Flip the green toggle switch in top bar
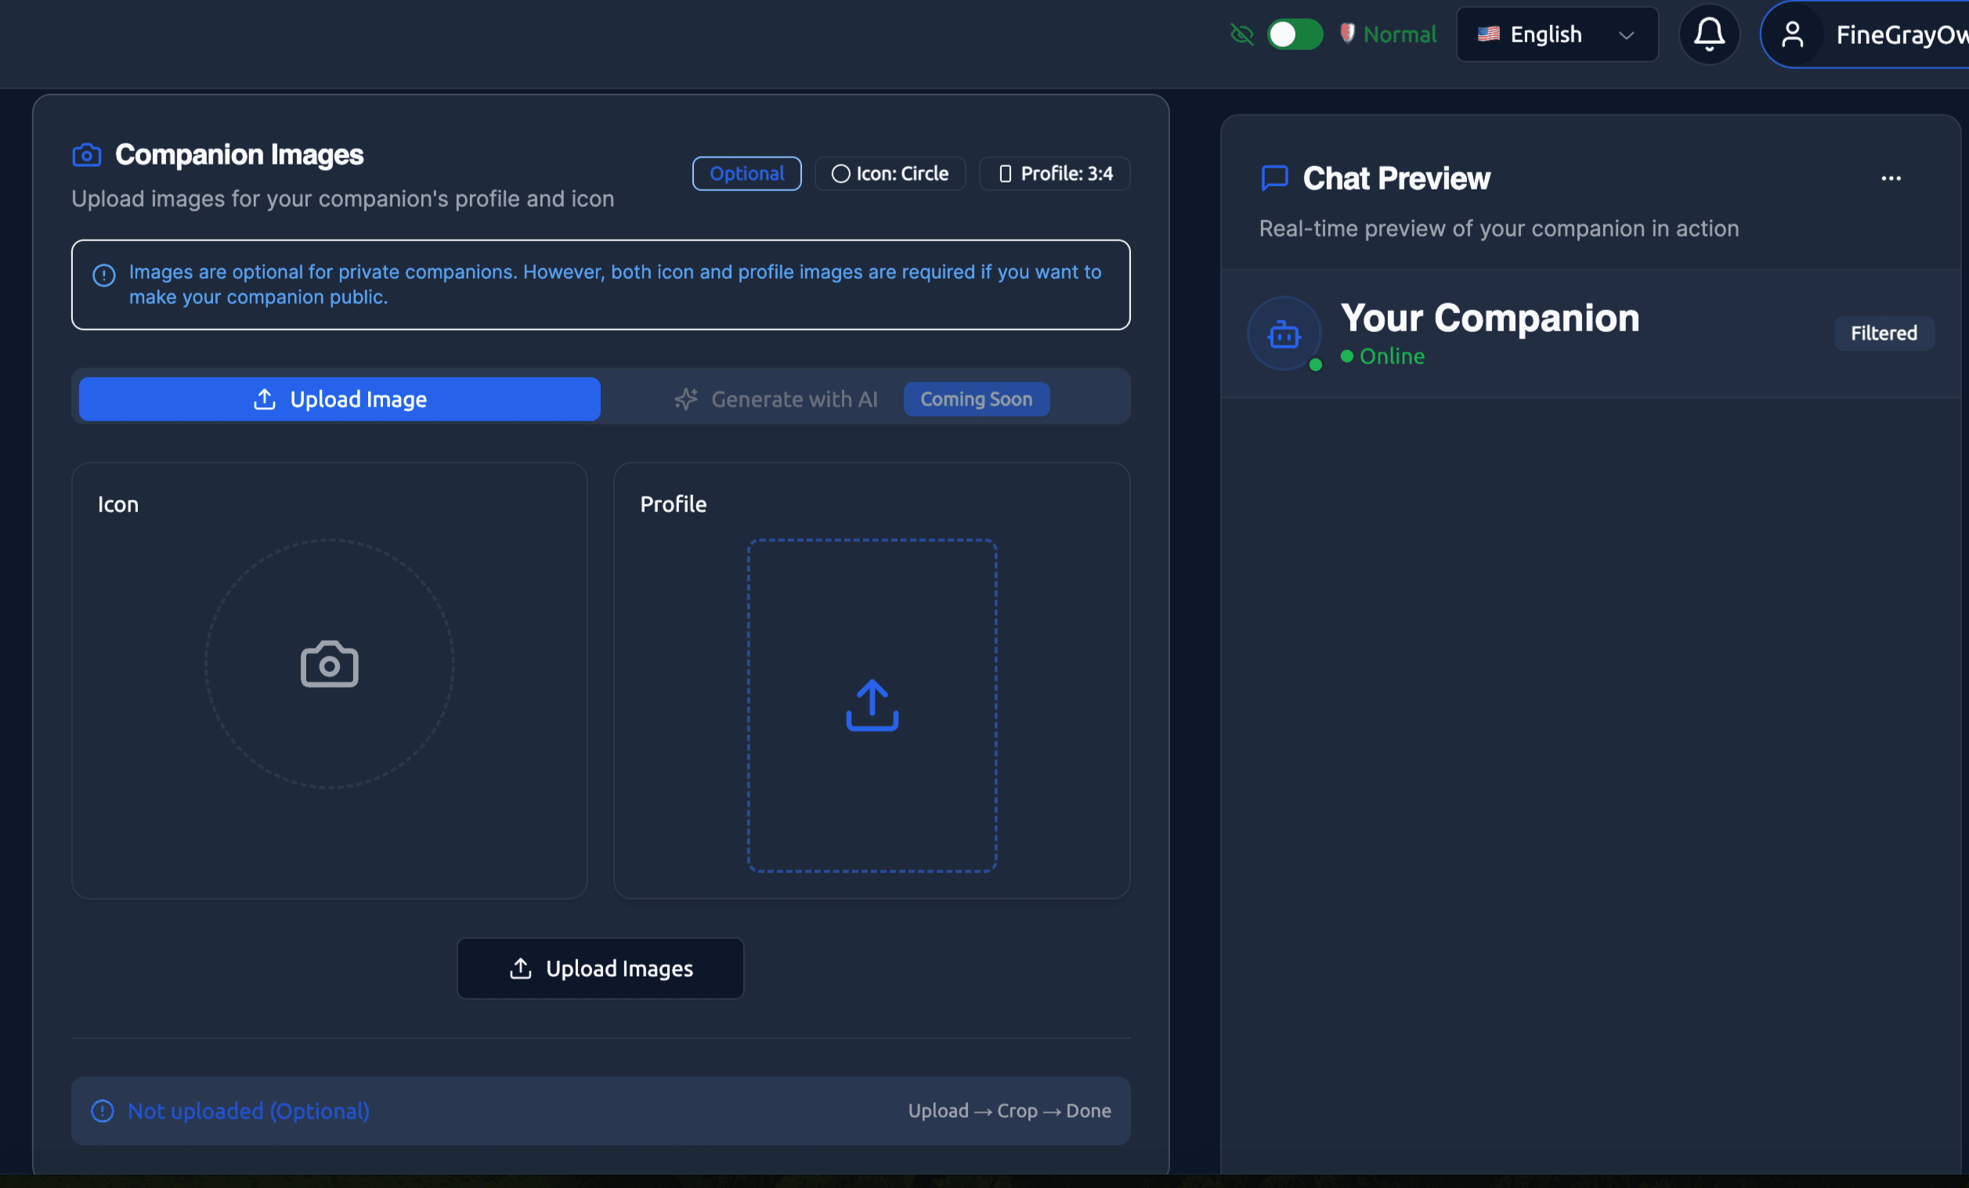 [1294, 34]
